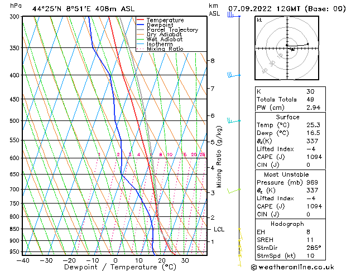
Task: Select the Parcel Trajectory legend entry
Action: (x=172, y=30)
